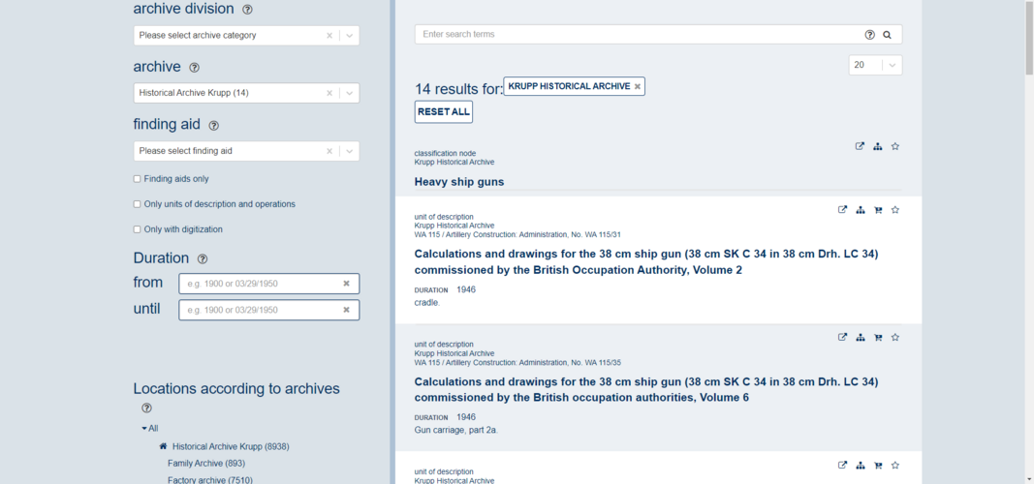The width and height of the screenshot is (1034, 484).
Task: Expand the finding aid dropdown
Action: [350, 151]
